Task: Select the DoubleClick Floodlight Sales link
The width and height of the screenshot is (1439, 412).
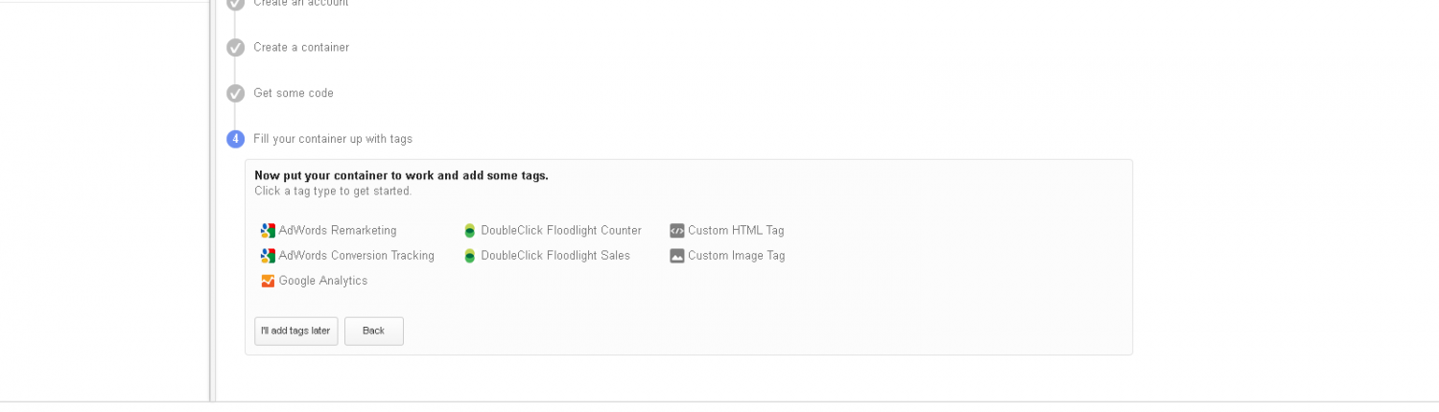Action: pos(555,256)
